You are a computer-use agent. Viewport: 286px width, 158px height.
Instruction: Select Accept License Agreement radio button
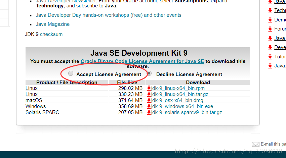click(x=71, y=73)
